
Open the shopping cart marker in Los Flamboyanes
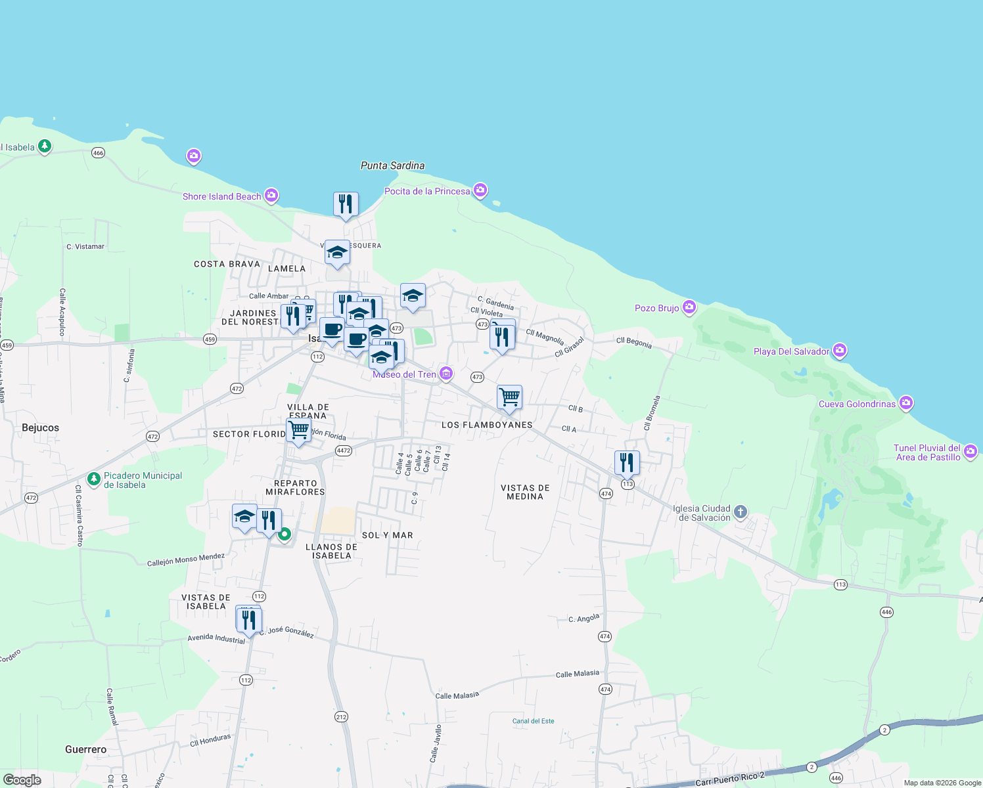coord(509,399)
